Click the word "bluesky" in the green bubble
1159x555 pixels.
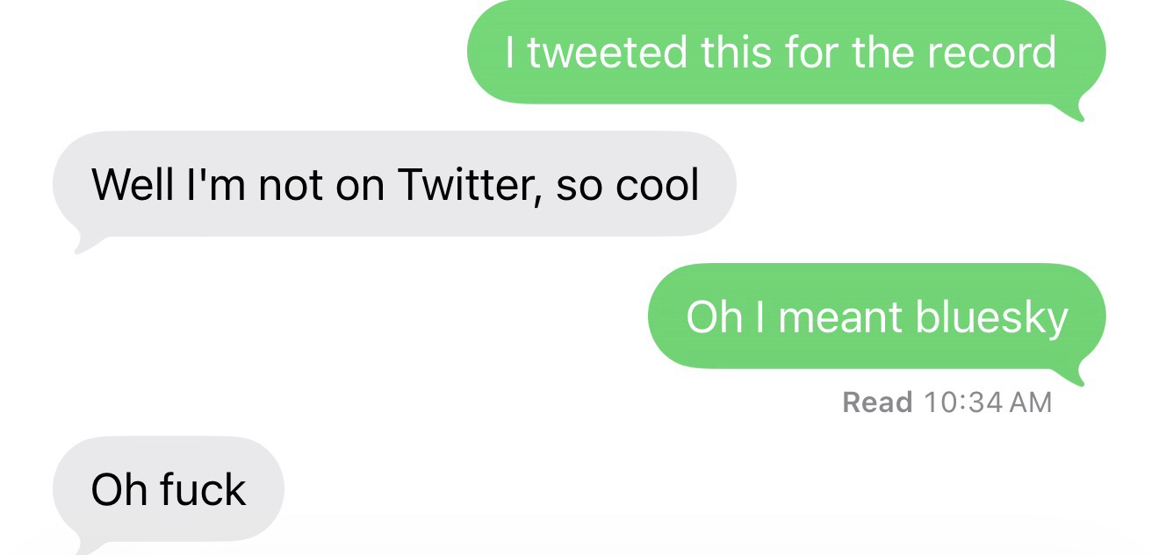coord(991,317)
